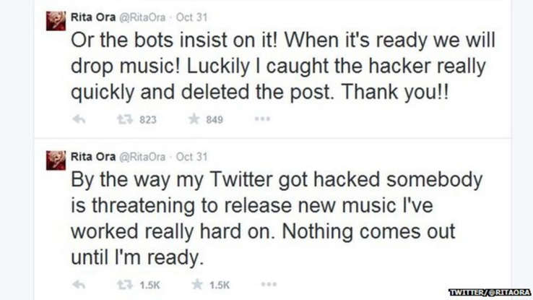Screen dimensions: 533x300
Task: Reply to the 'Or the bots insist' tweet
Action: tap(79, 119)
